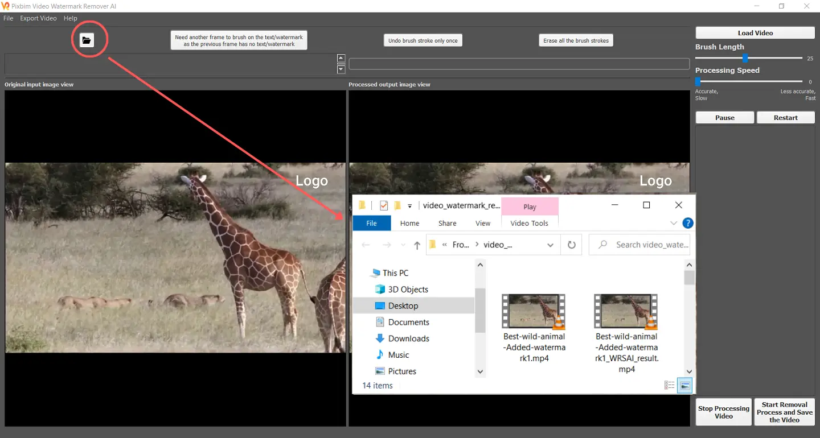820x438 pixels.
Task: Adjust the Brush Length slider
Action: click(745, 58)
